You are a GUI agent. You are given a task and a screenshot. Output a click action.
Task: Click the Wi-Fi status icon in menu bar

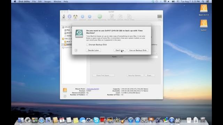click(165, 1)
